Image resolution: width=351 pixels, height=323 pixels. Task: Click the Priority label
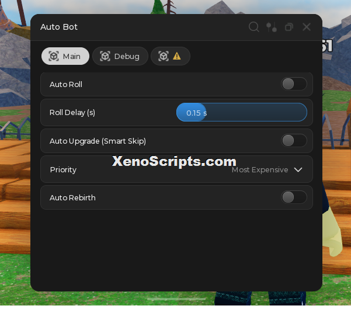(63, 169)
